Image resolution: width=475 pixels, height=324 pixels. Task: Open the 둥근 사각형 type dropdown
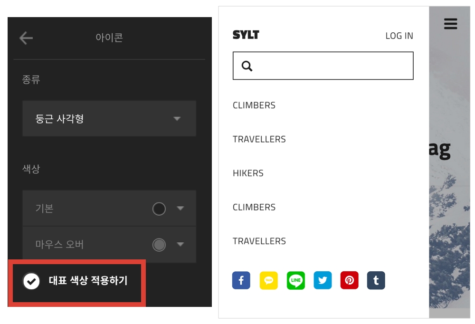109,118
